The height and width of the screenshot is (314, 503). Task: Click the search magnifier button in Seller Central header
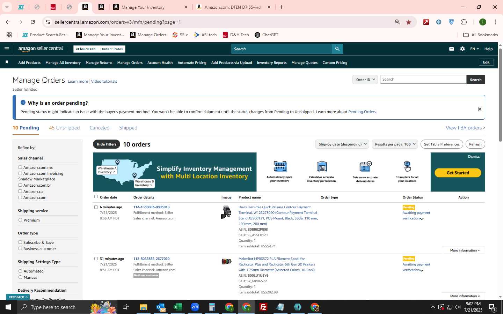[337, 49]
